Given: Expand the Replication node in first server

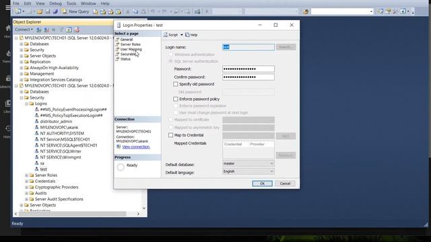Looking at the screenshot, I should 22,62.
